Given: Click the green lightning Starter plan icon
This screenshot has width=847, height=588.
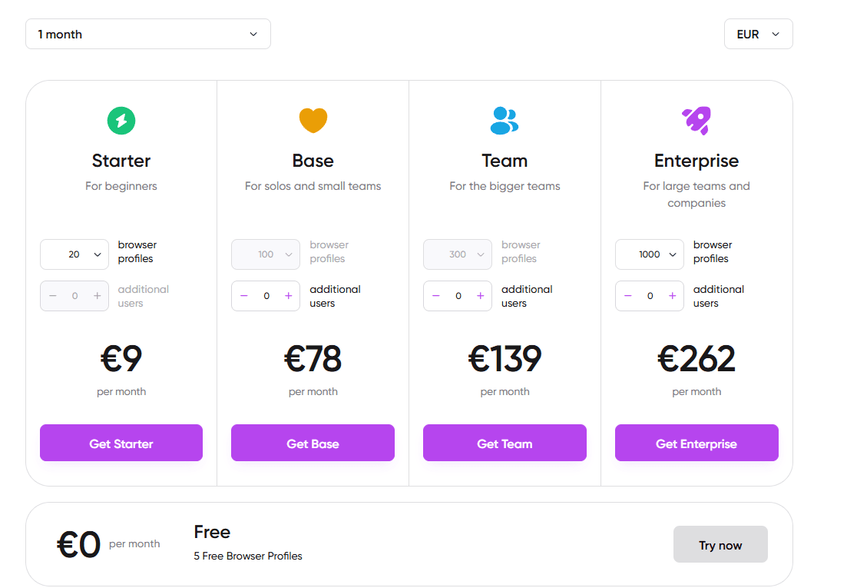Looking at the screenshot, I should 121,120.
